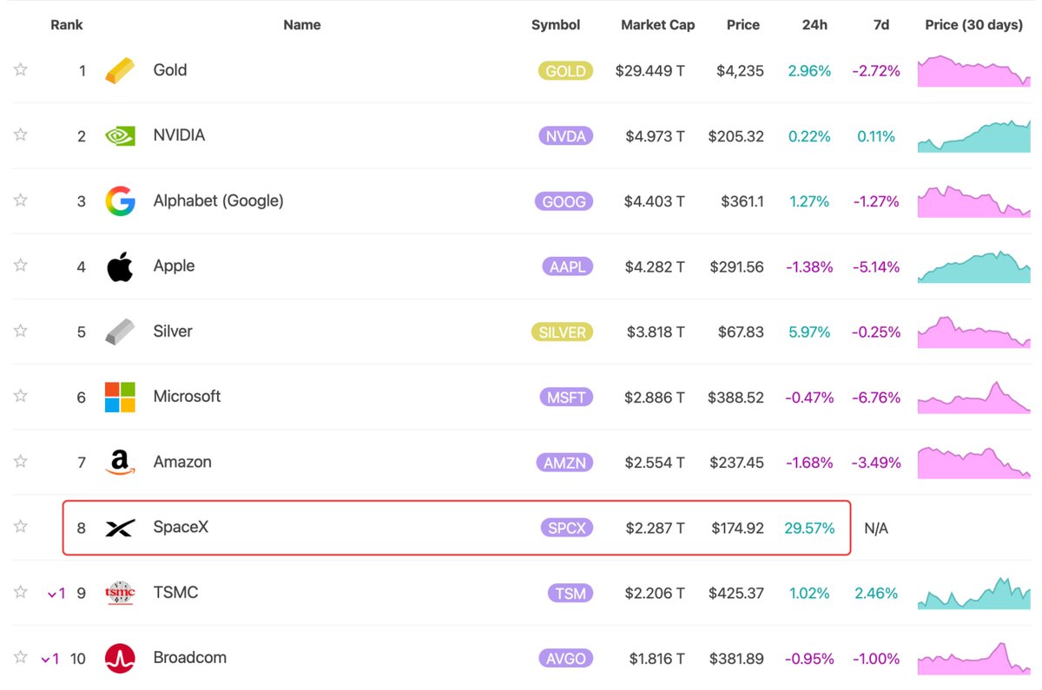Click the NVDA symbol badge

coord(565,136)
